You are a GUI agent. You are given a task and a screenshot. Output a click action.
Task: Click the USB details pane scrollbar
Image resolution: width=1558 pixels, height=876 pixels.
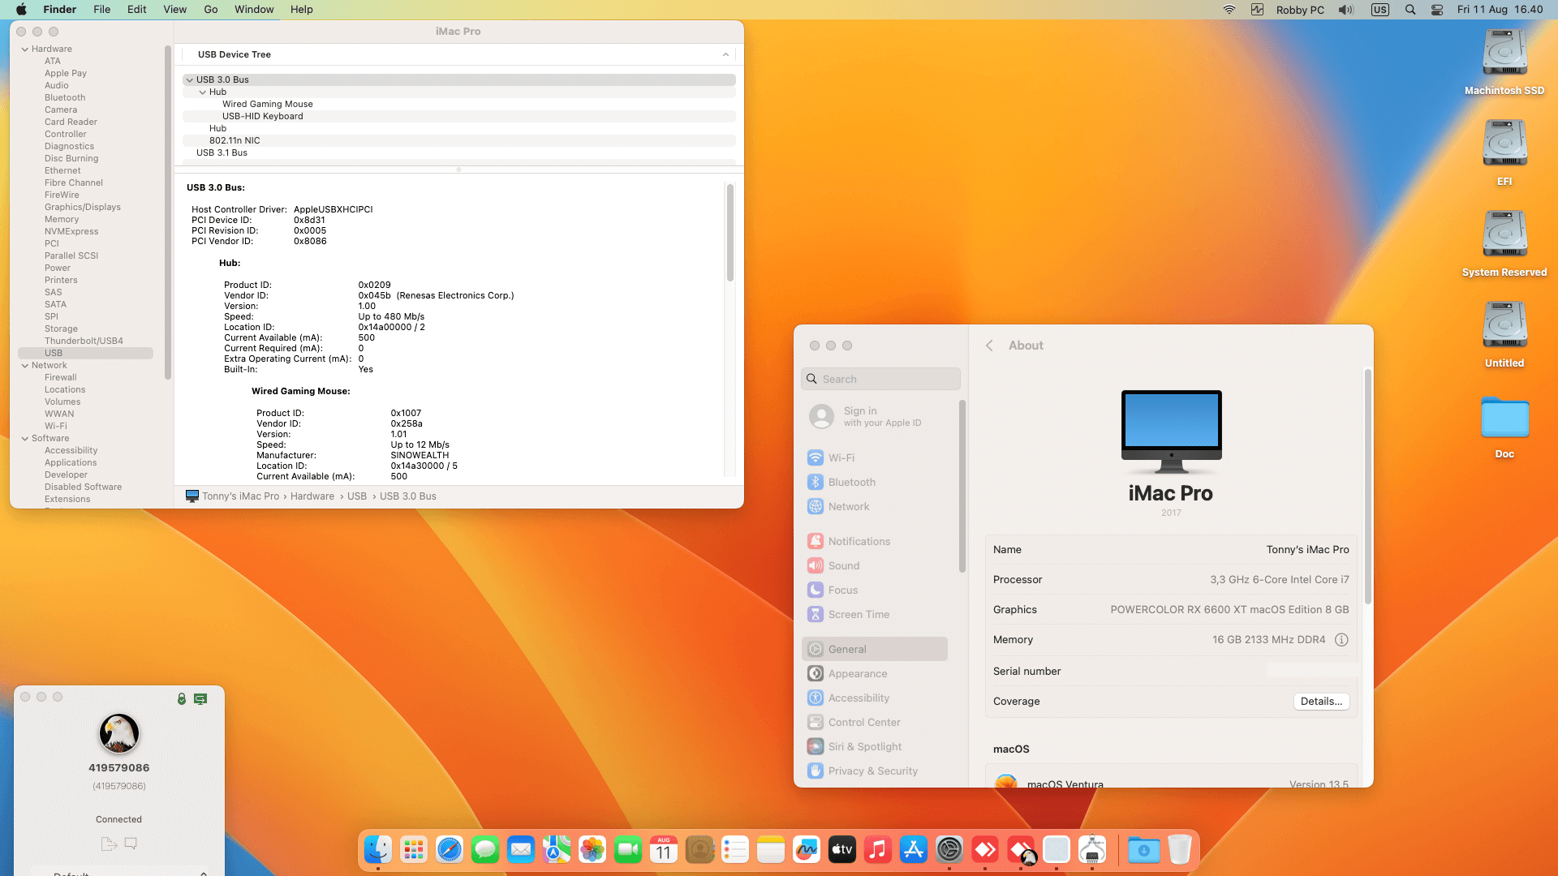tap(730, 233)
